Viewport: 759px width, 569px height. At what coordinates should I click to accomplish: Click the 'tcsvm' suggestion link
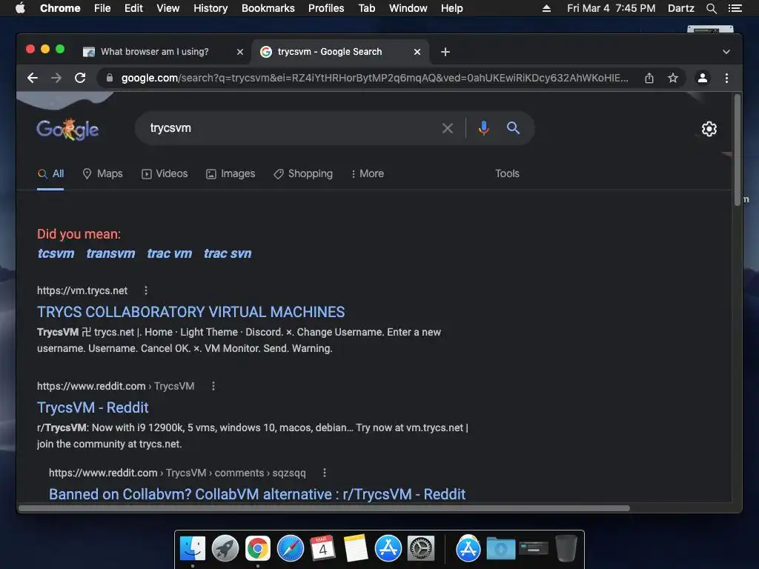tap(56, 253)
